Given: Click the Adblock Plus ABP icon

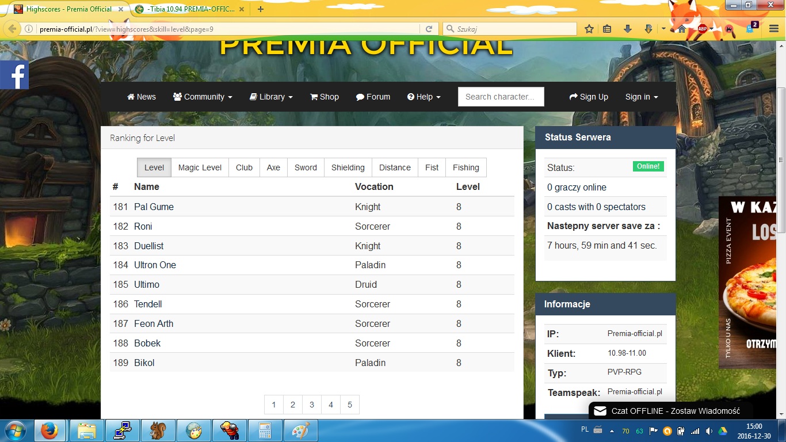Looking at the screenshot, I should (x=702, y=29).
